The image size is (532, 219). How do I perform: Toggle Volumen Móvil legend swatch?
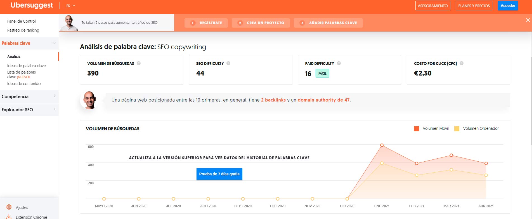417,129
